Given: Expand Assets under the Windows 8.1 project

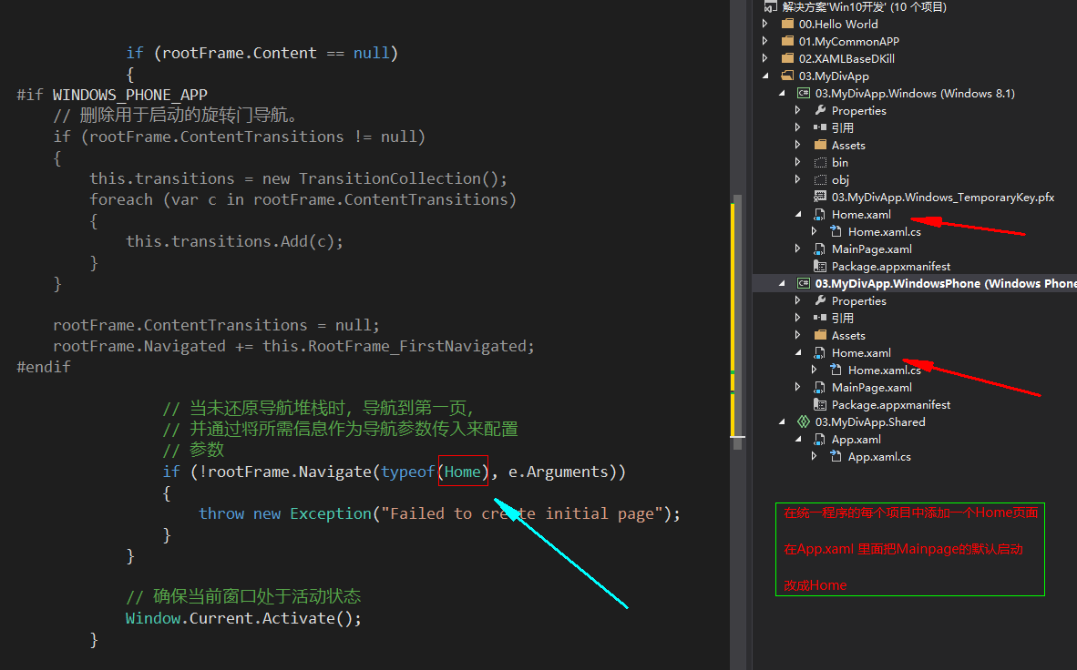Looking at the screenshot, I should pyautogui.click(x=797, y=145).
